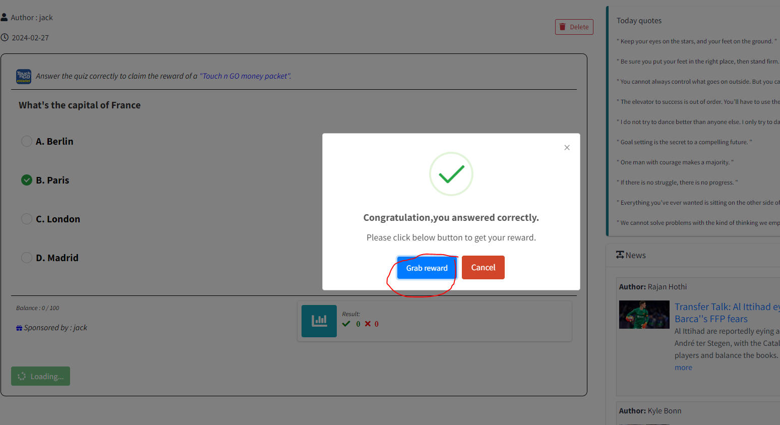Viewport: 780px width, 425px height.
Task: Click the Touch n Go eWallet logo
Action: point(24,77)
